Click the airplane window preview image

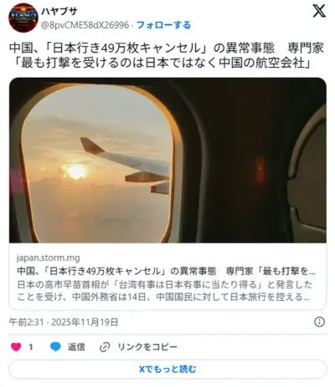167,160
